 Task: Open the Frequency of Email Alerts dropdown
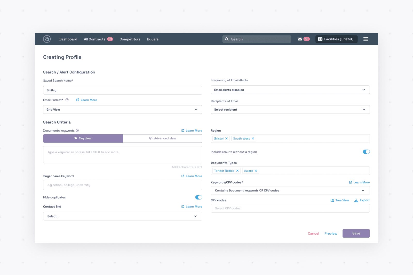[290, 90]
